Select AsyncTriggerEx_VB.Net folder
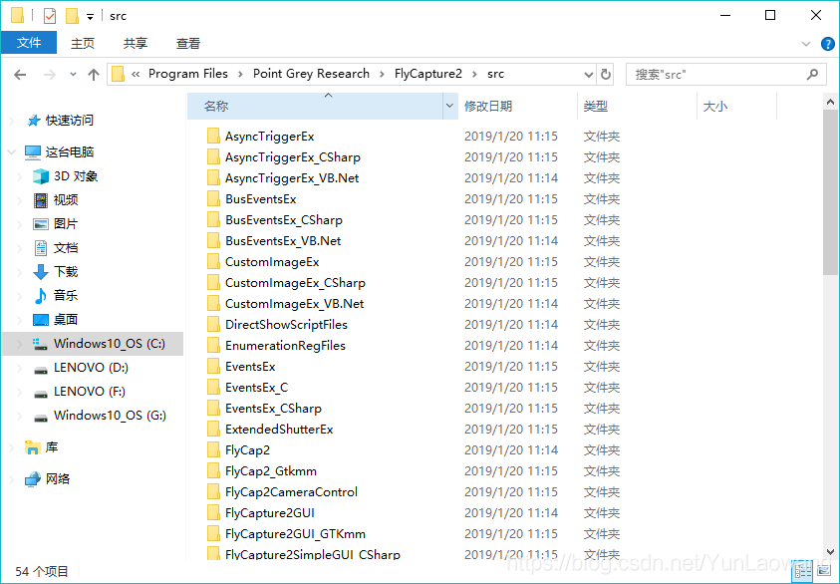Image resolution: width=840 pixels, height=584 pixels. 292,177
